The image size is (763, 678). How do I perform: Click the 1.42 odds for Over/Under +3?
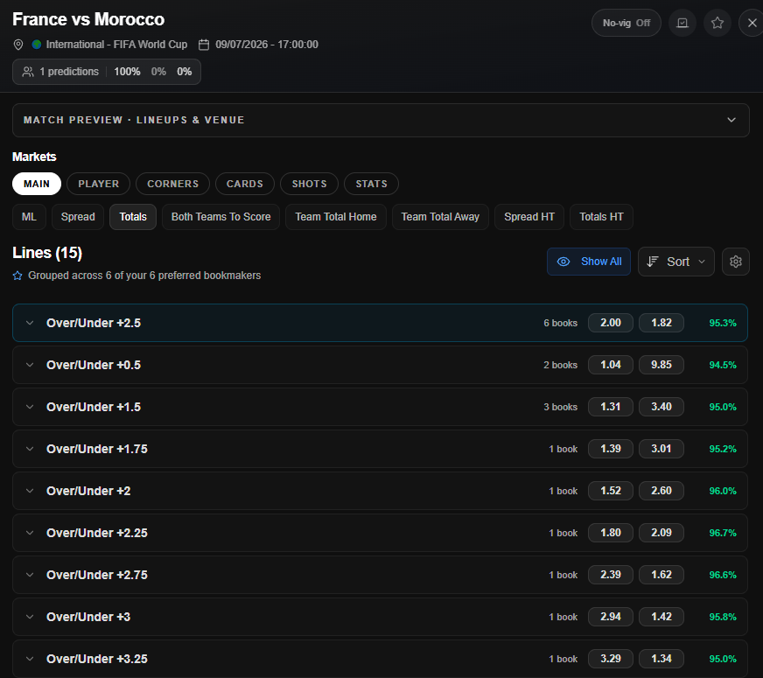[x=661, y=617]
